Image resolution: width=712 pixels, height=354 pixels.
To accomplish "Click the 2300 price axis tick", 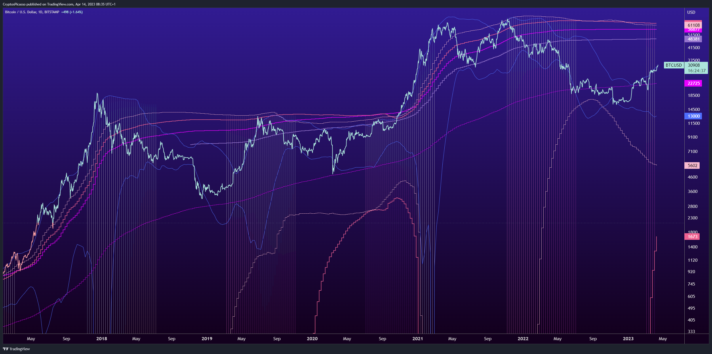I will tap(693, 218).
